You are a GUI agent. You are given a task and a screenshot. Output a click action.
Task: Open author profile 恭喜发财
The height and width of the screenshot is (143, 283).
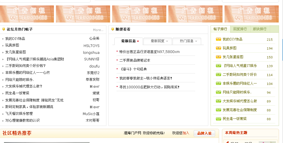point(93,79)
